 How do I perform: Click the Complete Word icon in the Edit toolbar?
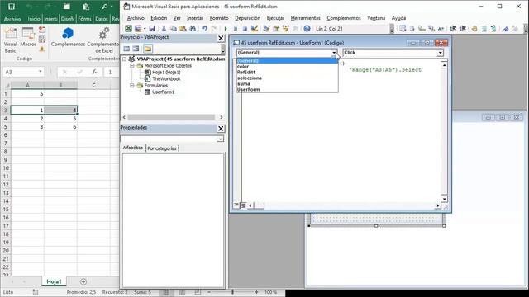pos(441,29)
